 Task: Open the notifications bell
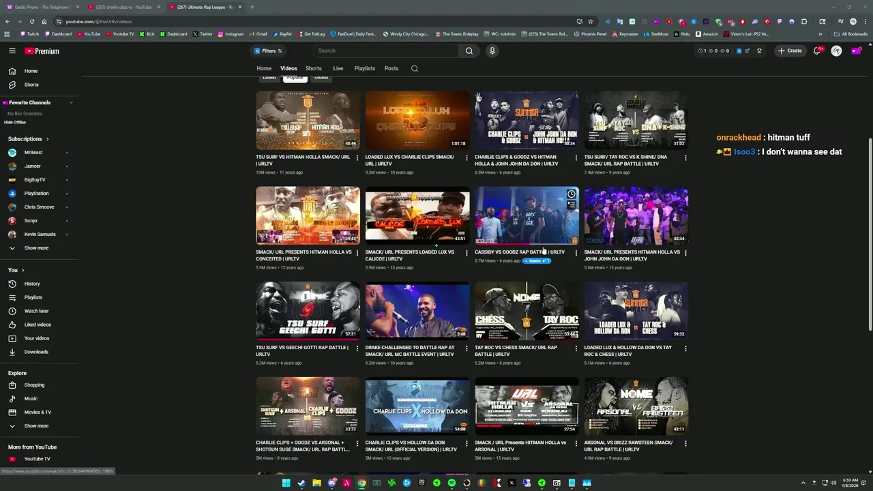coord(816,50)
